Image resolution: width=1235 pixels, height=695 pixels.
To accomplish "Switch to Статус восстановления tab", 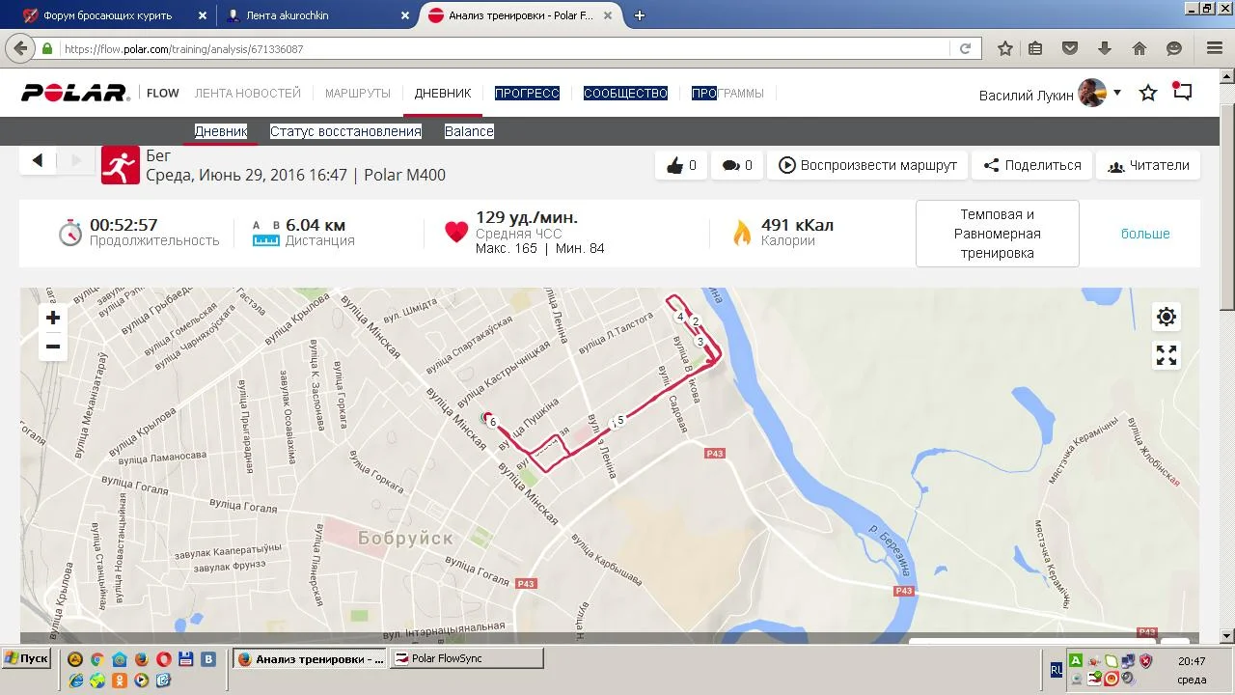I will (345, 131).
